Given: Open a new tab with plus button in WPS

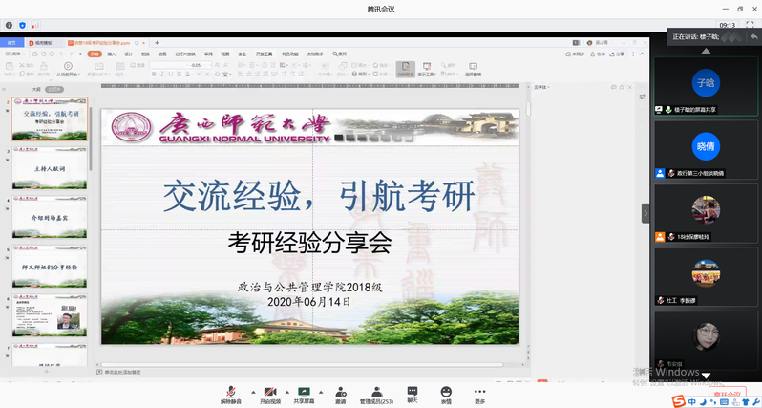Looking at the screenshot, I should (157, 43).
